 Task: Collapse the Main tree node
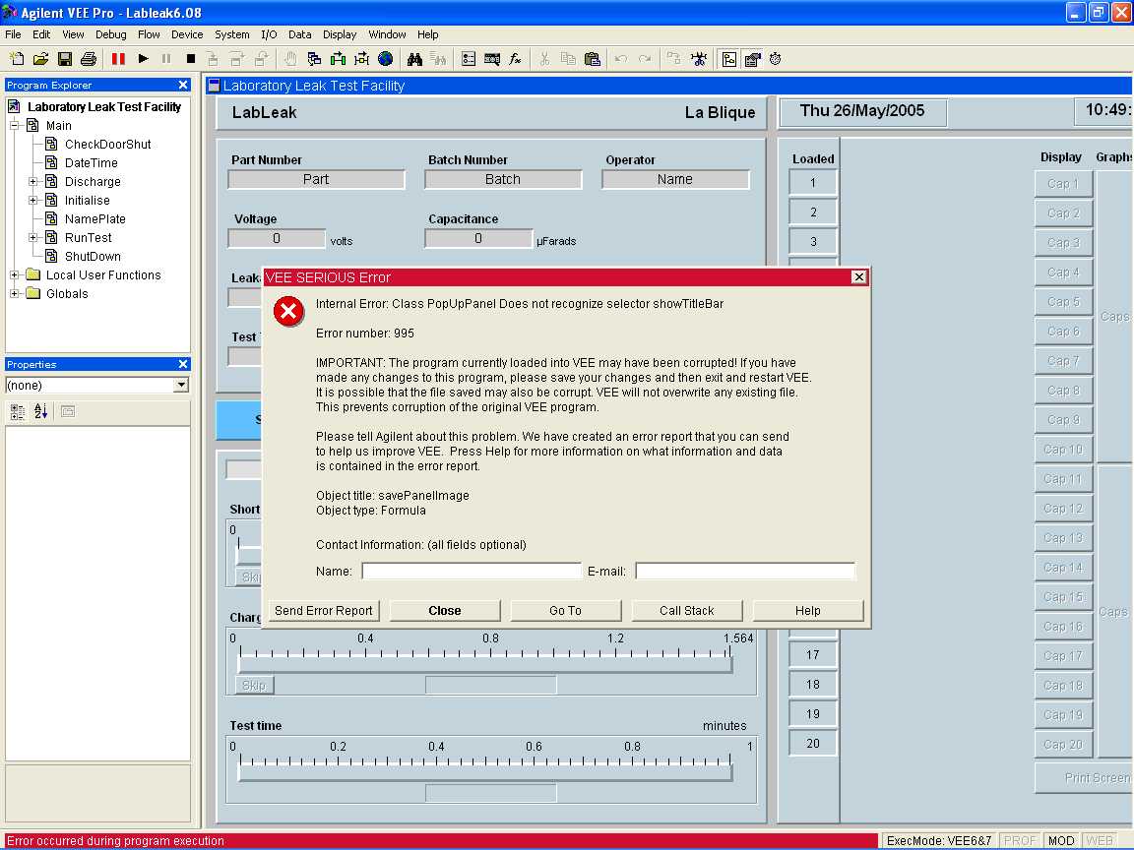point(15,126)
